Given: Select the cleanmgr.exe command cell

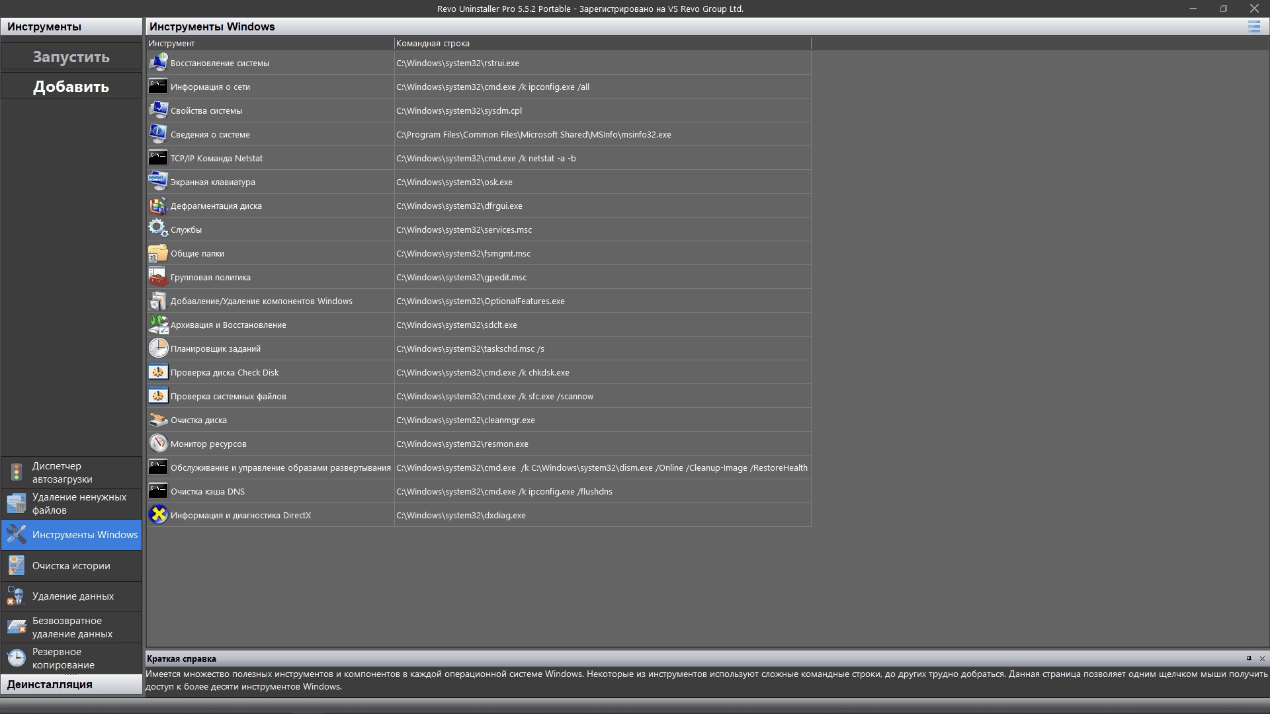Looking at the screenshot, I should pos(603,420).
